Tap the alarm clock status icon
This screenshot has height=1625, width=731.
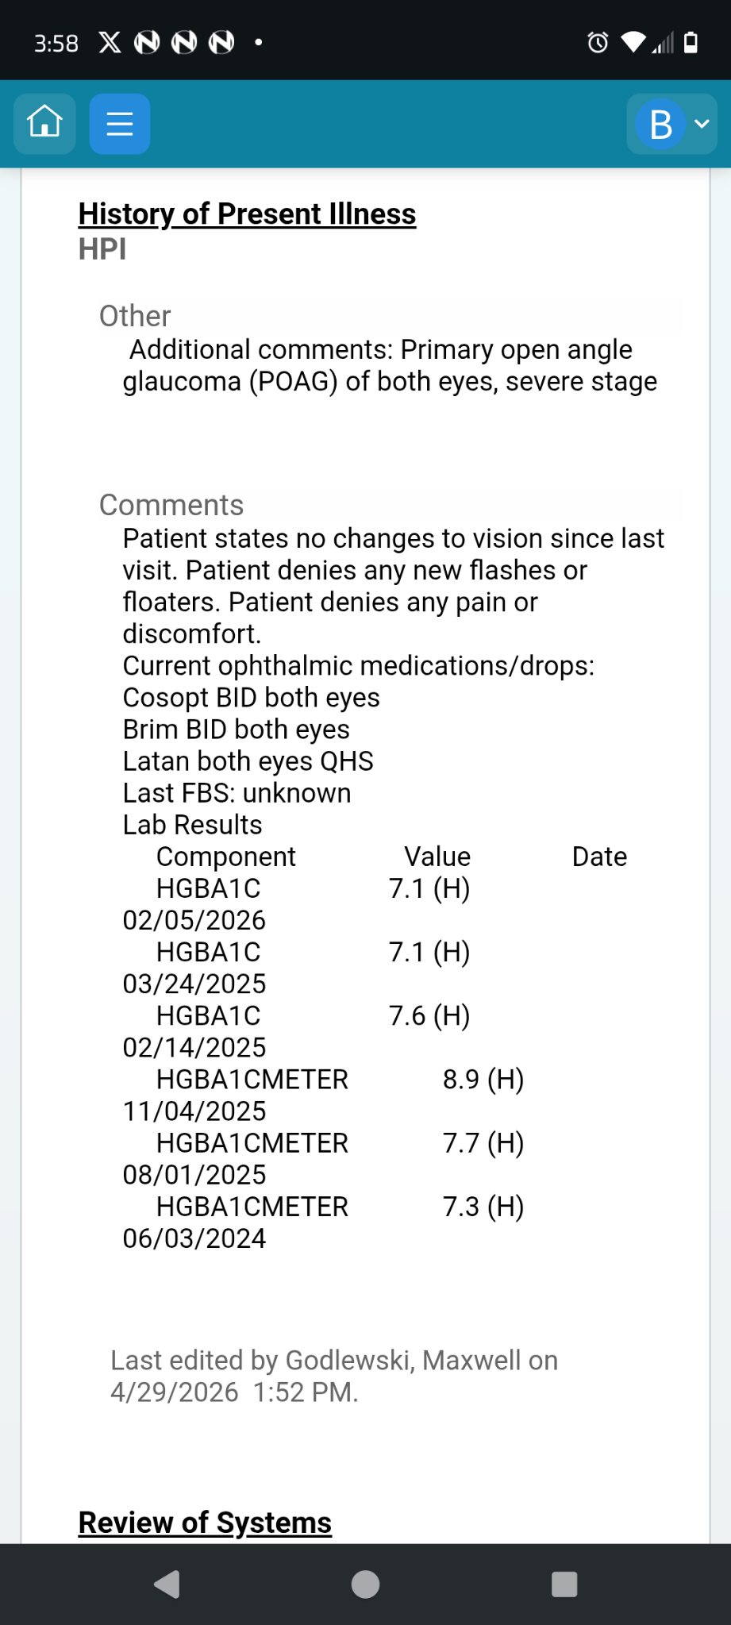(598, 42)
